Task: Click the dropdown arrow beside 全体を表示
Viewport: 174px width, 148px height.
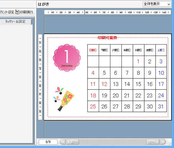Action: 169,4
